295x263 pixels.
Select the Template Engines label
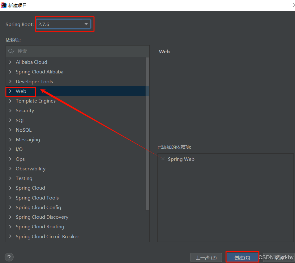pos(36,101)
